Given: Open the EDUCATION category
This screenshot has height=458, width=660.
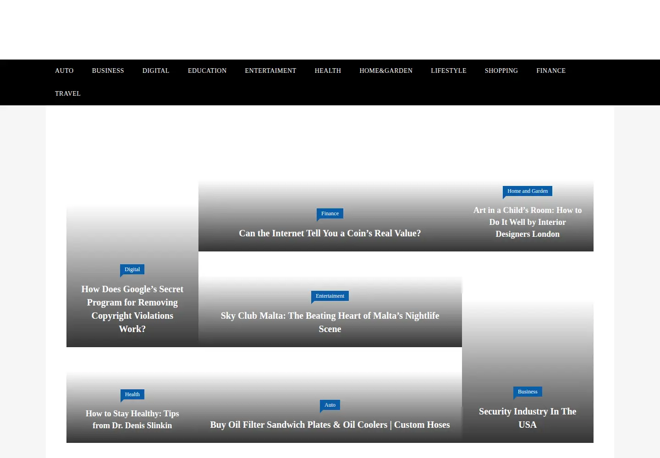Looking at the screenshot, I should pyautogui.click(x=207, y=71).
